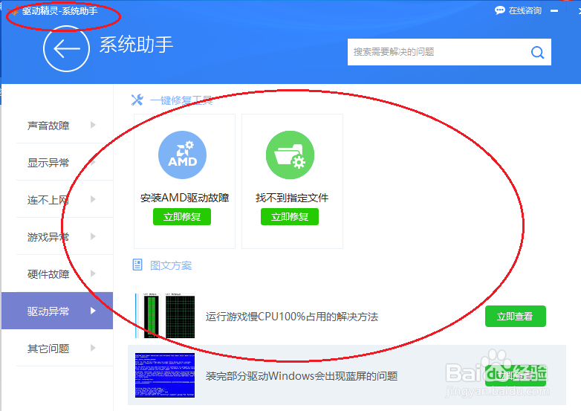Click the 在线咨询 link text

[525, 10]
